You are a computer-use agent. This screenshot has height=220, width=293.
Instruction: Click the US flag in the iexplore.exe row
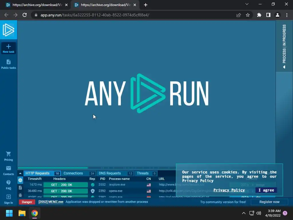point(149,185)
